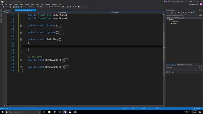Expand the collapsed Update() method

tap(21, 32)
